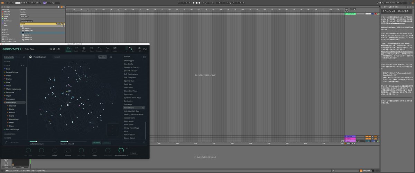Switch to the Instruments tab in Absynth
Image resolution: width=415 pixels, height=173 pixels.
click(x=9, y=57)
